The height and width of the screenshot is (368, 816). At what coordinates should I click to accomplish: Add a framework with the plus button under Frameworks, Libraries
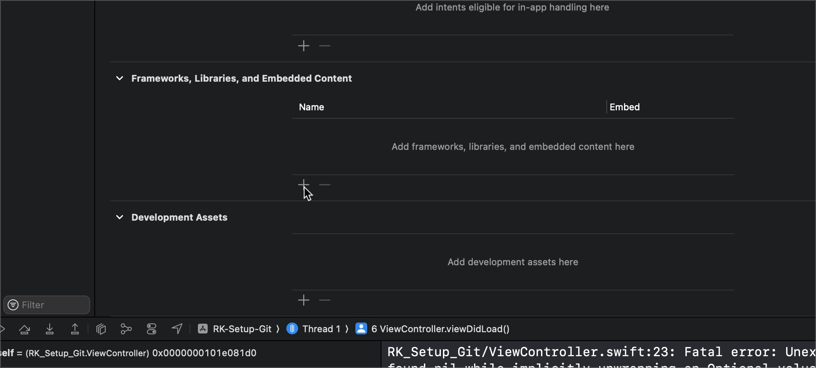[x=304, y=184]
